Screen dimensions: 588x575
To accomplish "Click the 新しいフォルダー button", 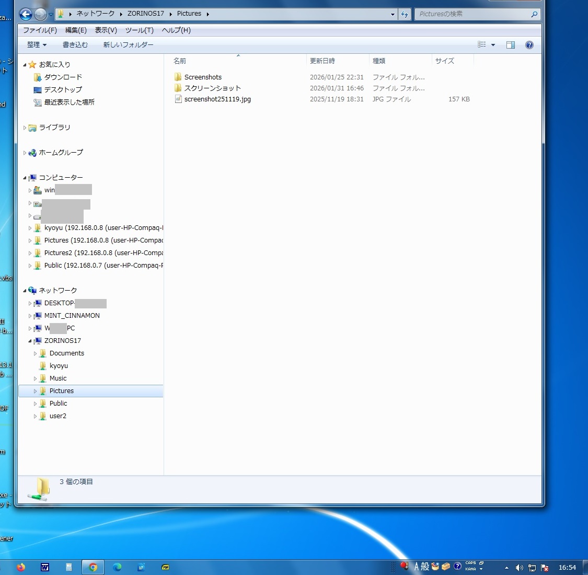I will (128, 45).
